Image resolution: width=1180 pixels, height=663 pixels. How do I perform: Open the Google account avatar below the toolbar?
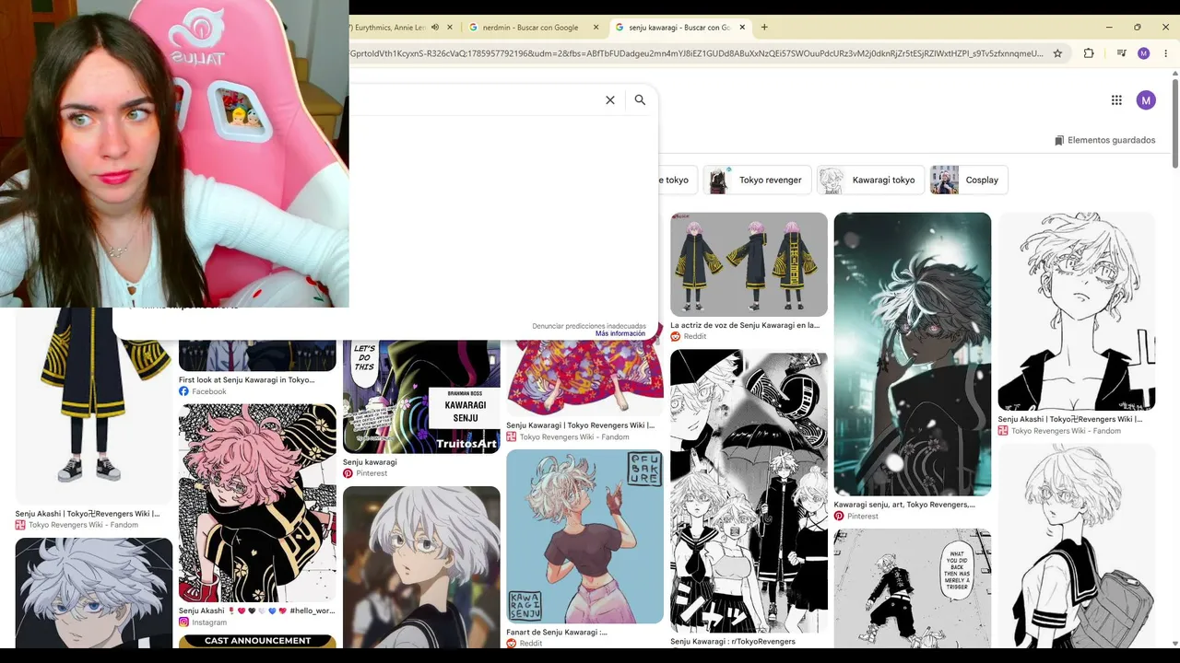tap(1146, 100)
